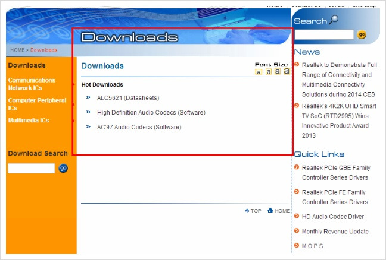The image size is (386, 260).
Task: Go to HOME in the breadcrumb
Action: click(x=17, y=50)
